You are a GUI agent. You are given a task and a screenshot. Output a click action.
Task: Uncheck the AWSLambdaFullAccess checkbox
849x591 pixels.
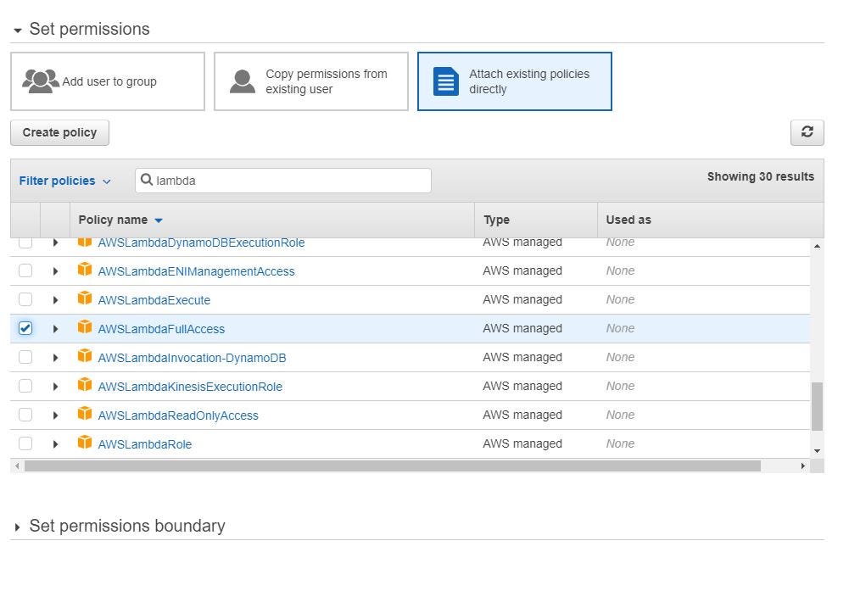coord(25,328)
